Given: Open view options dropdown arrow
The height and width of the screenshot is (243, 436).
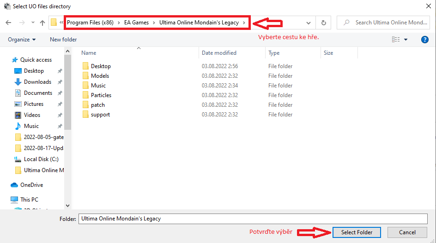Looking at the screenshot, I should (x=406, y=40).
